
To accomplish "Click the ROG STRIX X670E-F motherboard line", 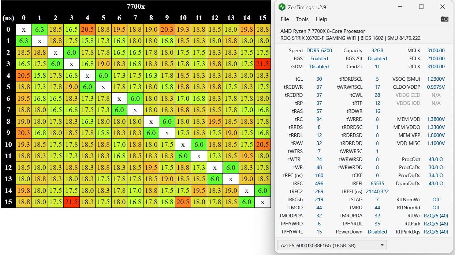I will pyautogui.click(x=350, y=38).
